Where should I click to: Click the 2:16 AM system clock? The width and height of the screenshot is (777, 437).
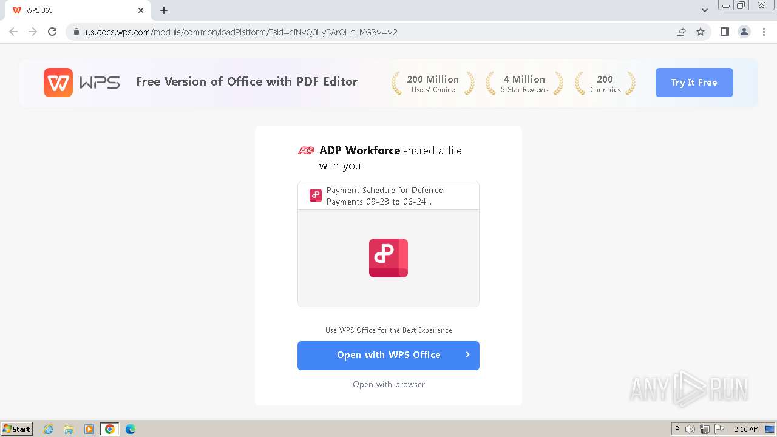coord(746,429)
